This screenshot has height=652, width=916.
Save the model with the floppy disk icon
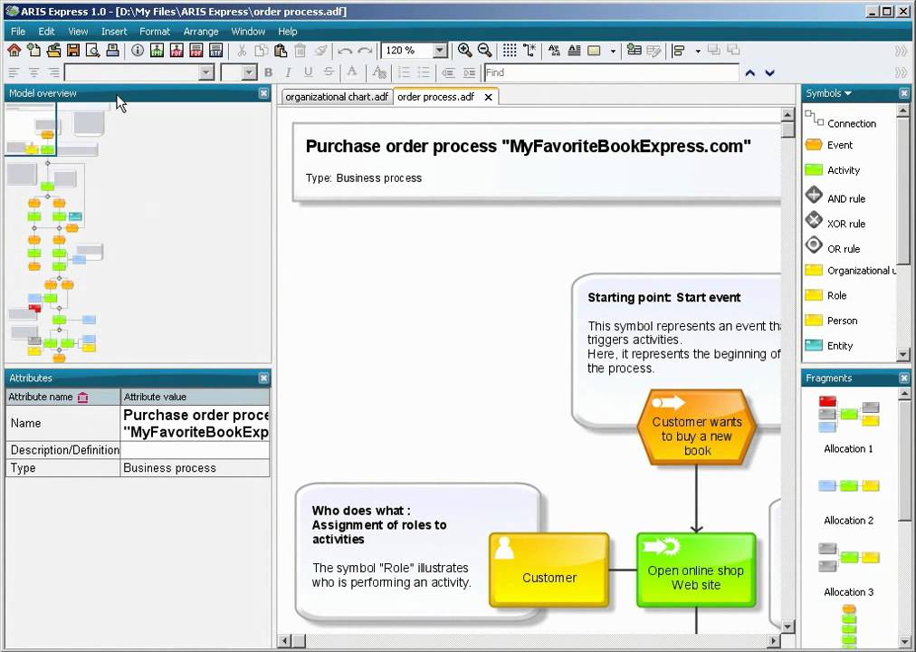pyautogui.click(x=73, y=50)
